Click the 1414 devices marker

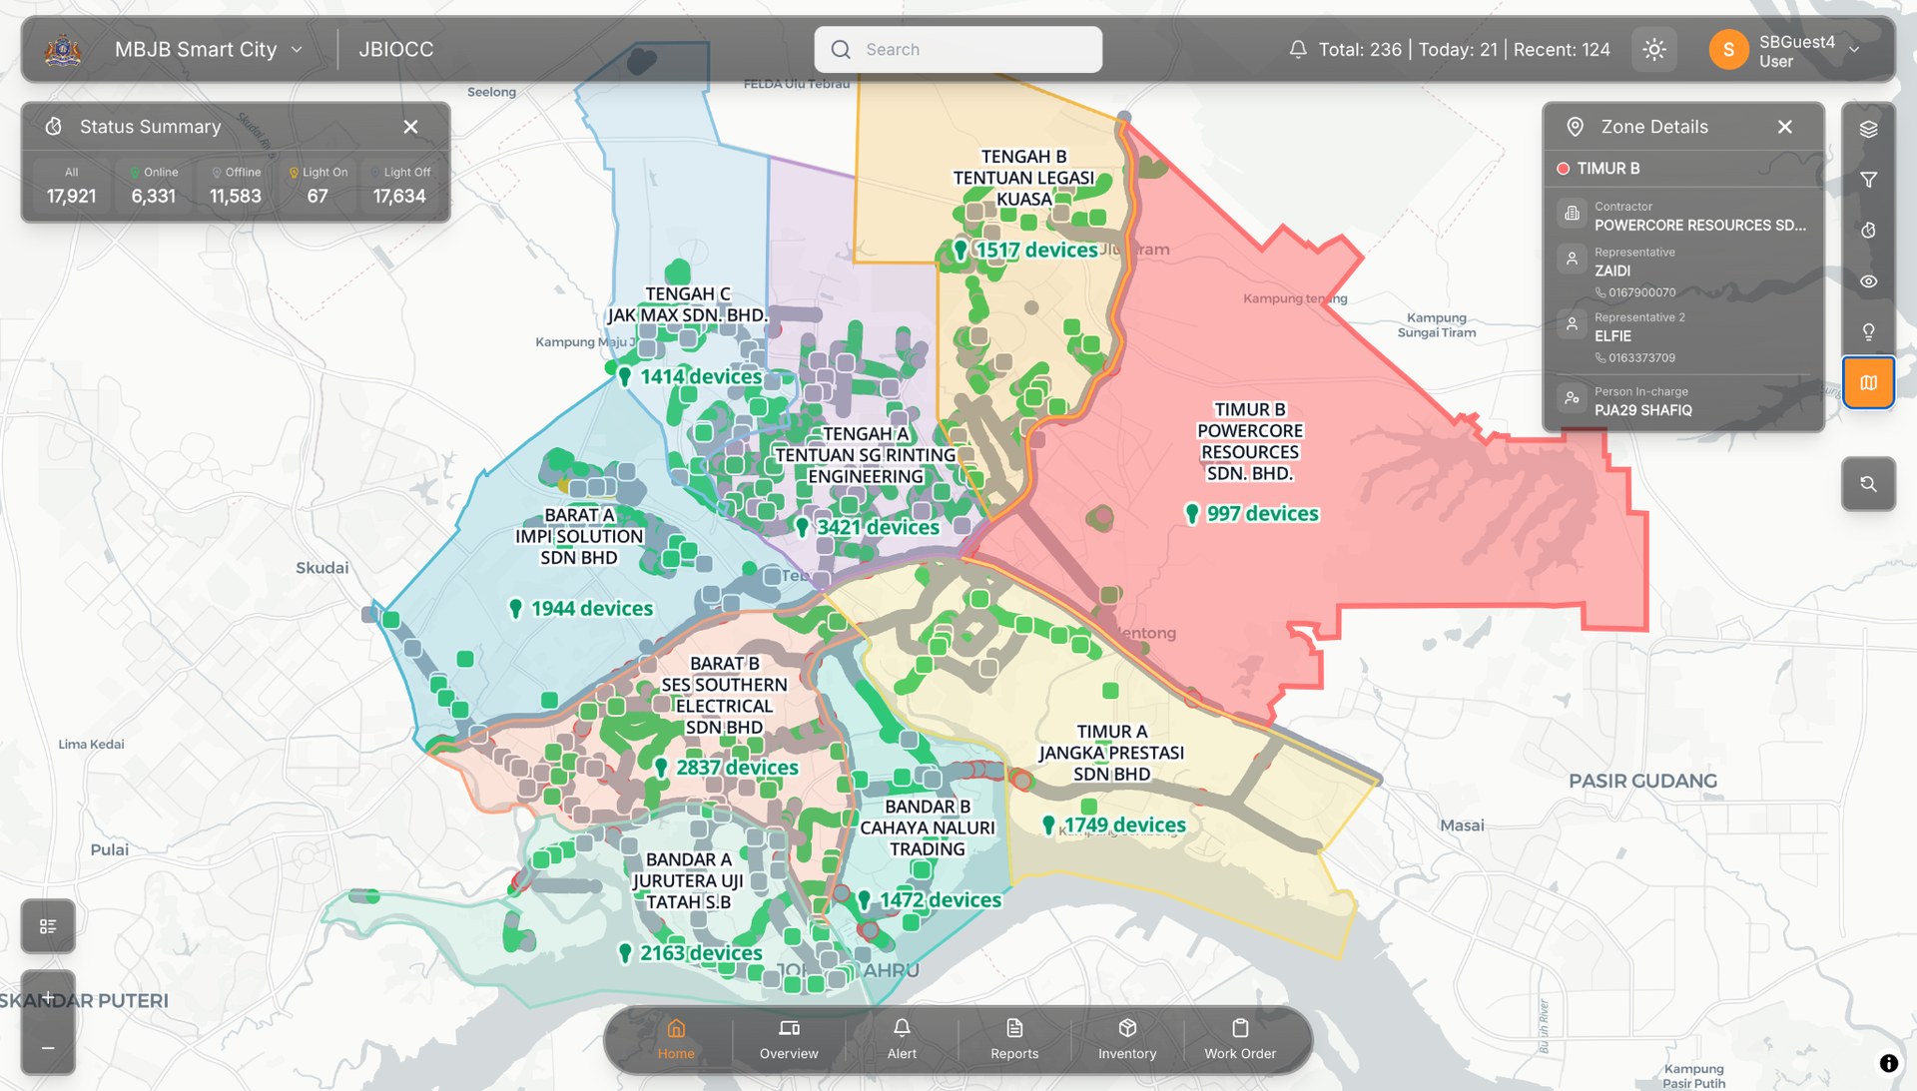[690, 376]
